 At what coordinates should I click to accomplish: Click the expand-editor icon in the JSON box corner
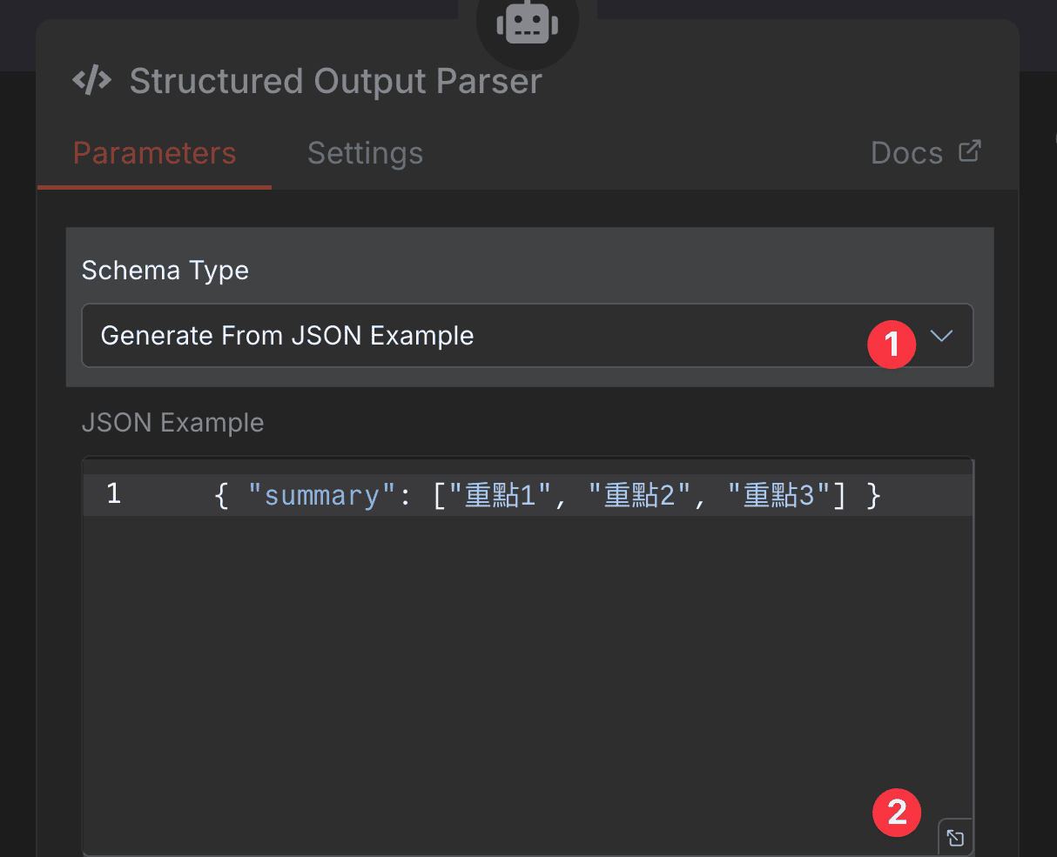(x=955, y=837)
